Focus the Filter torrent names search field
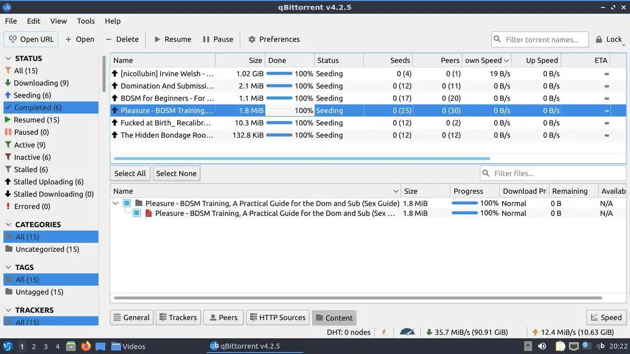The height and width of the screenshot is (354, 630). click(540, 39)
